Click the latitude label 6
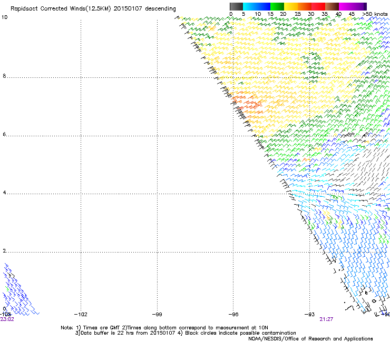This screenshot has height=342, width=390. (4, 134)
